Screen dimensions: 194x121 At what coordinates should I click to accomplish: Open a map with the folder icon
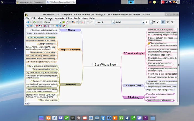[x=63, y=22]
